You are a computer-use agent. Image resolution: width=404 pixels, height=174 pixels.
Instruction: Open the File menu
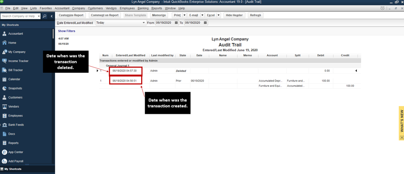pyautogui.click(x=8, y=8)
